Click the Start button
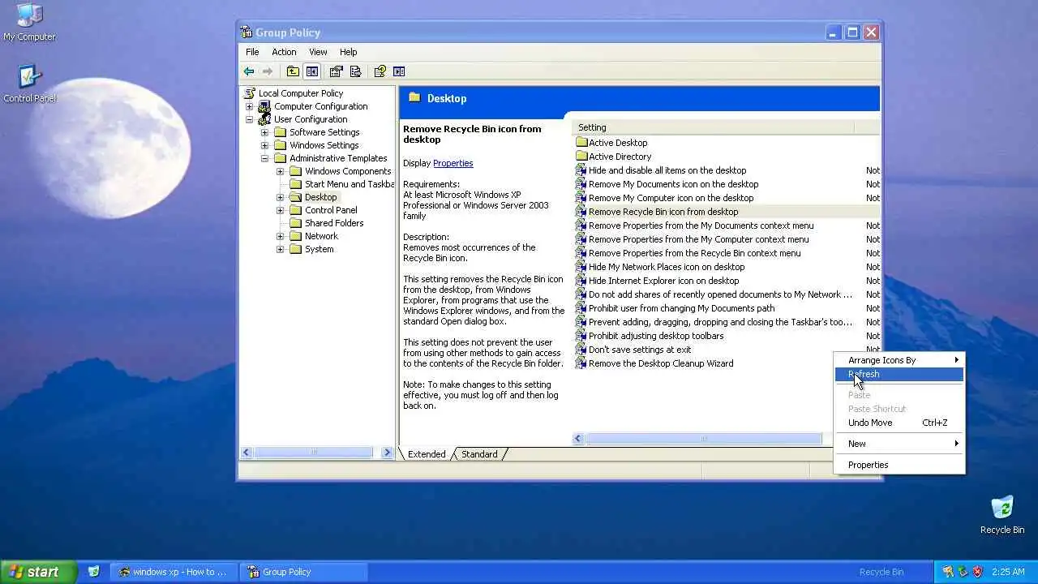 click(38, 572)
